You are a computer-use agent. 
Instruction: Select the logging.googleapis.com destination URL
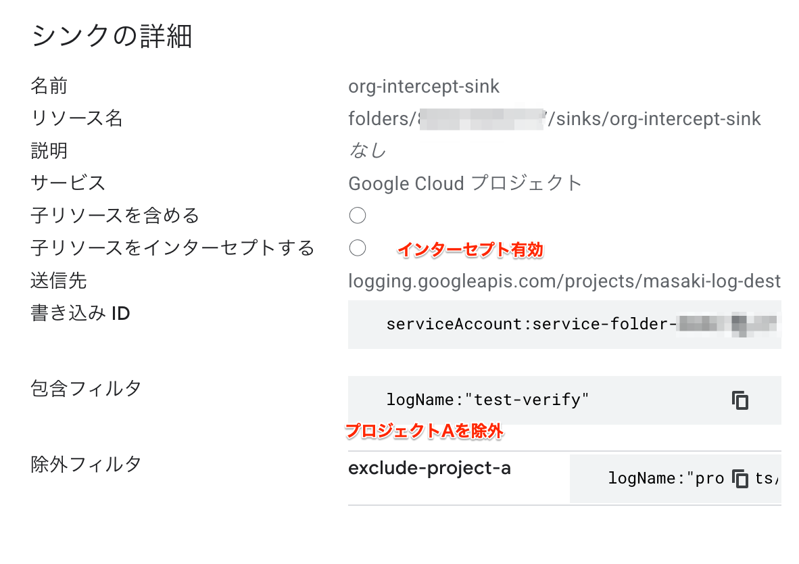[564, 281]
